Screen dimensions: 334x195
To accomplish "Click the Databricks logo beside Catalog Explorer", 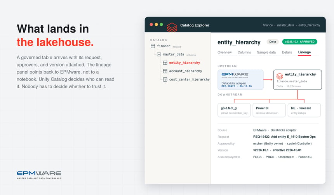I will pos(172,27).
